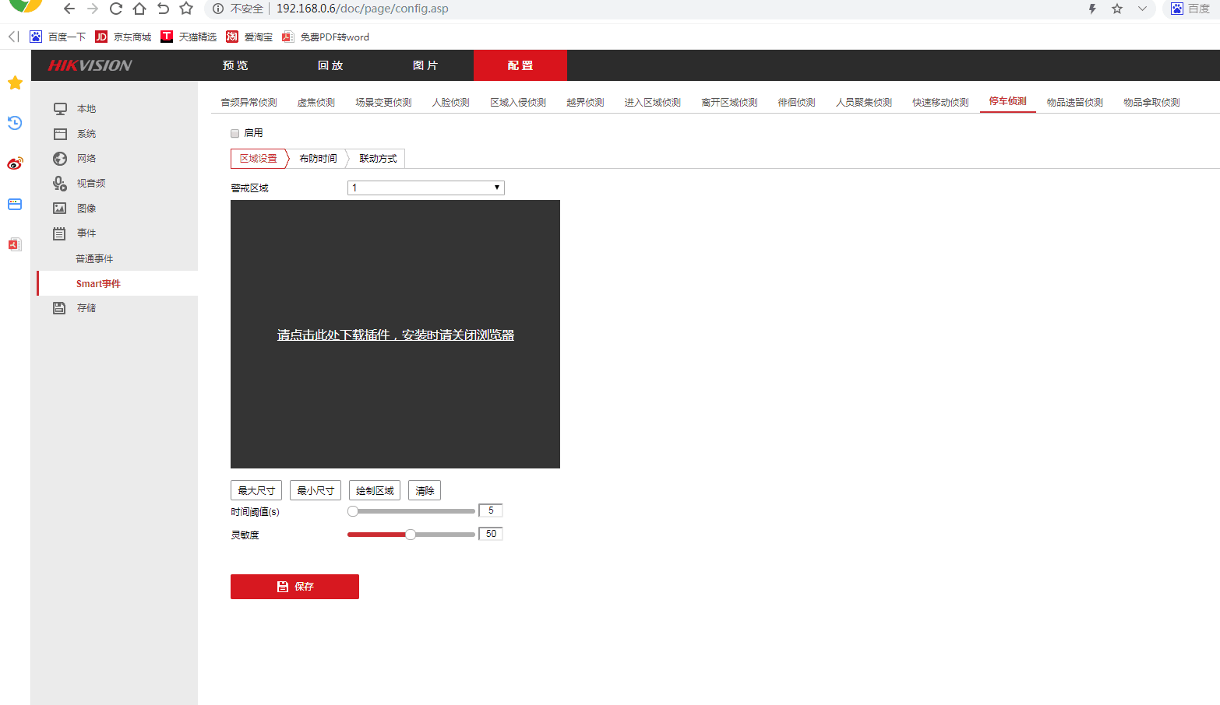This screenshot has height=705, width=1220.
Task: Click the lightning speed-mode icon
Action: (1092, 9)
